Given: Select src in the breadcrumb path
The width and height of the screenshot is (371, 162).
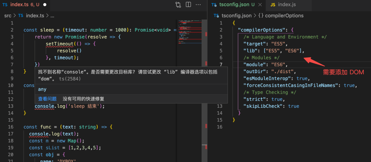Looking at the screenshot, I should (8, 16).
